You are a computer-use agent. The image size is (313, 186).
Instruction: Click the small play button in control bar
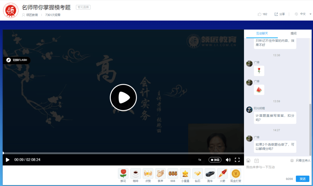8,160
